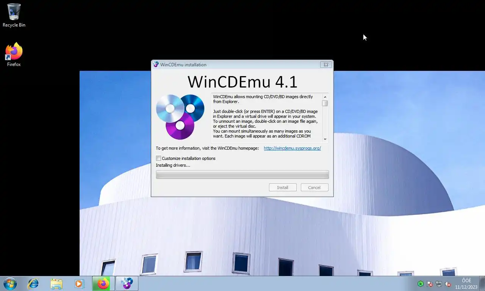Switch to Firefox in the taskbar
Screen dimensions: 485x291
click(x=103, y=283)
